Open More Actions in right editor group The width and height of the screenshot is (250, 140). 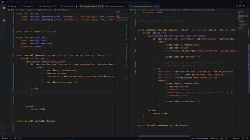pos(247,6)
